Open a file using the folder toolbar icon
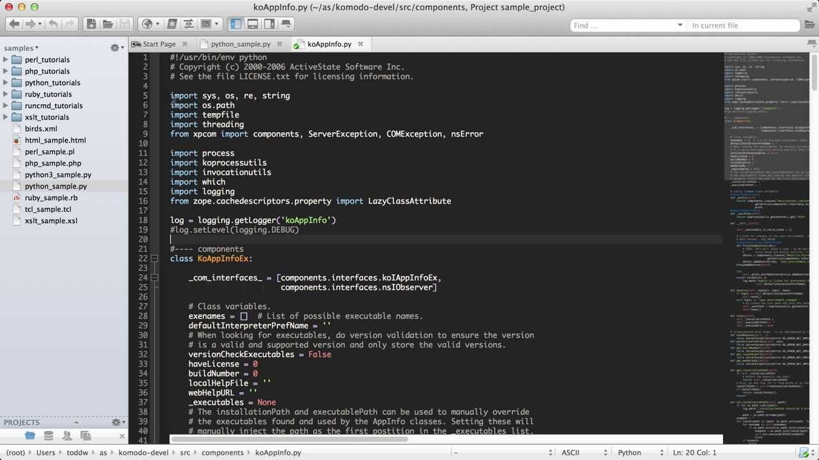819x460 pixels. tap(107, 24)
